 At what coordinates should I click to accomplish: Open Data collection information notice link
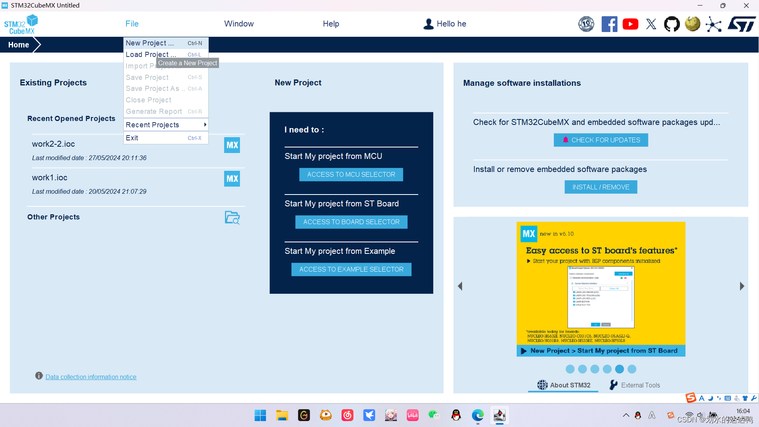91,377
